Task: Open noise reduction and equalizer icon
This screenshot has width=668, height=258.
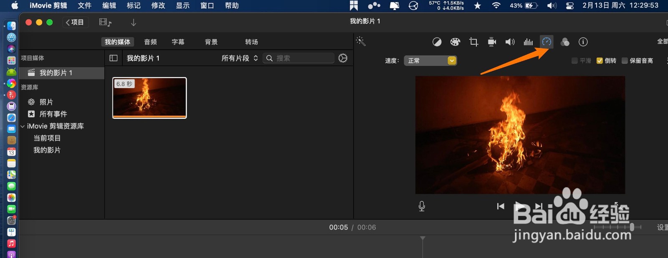Action: pyautogui.click(x=528, y=42)
